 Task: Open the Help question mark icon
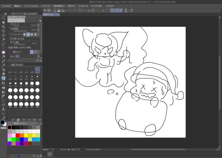coord(131,10)
